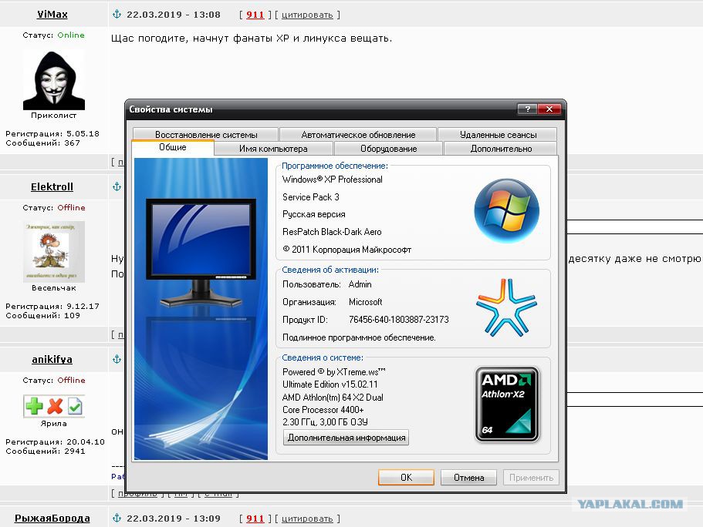Viewport: 703px width, 527px height.
Task: Click the organization value Microsoft
Action: 366,302
